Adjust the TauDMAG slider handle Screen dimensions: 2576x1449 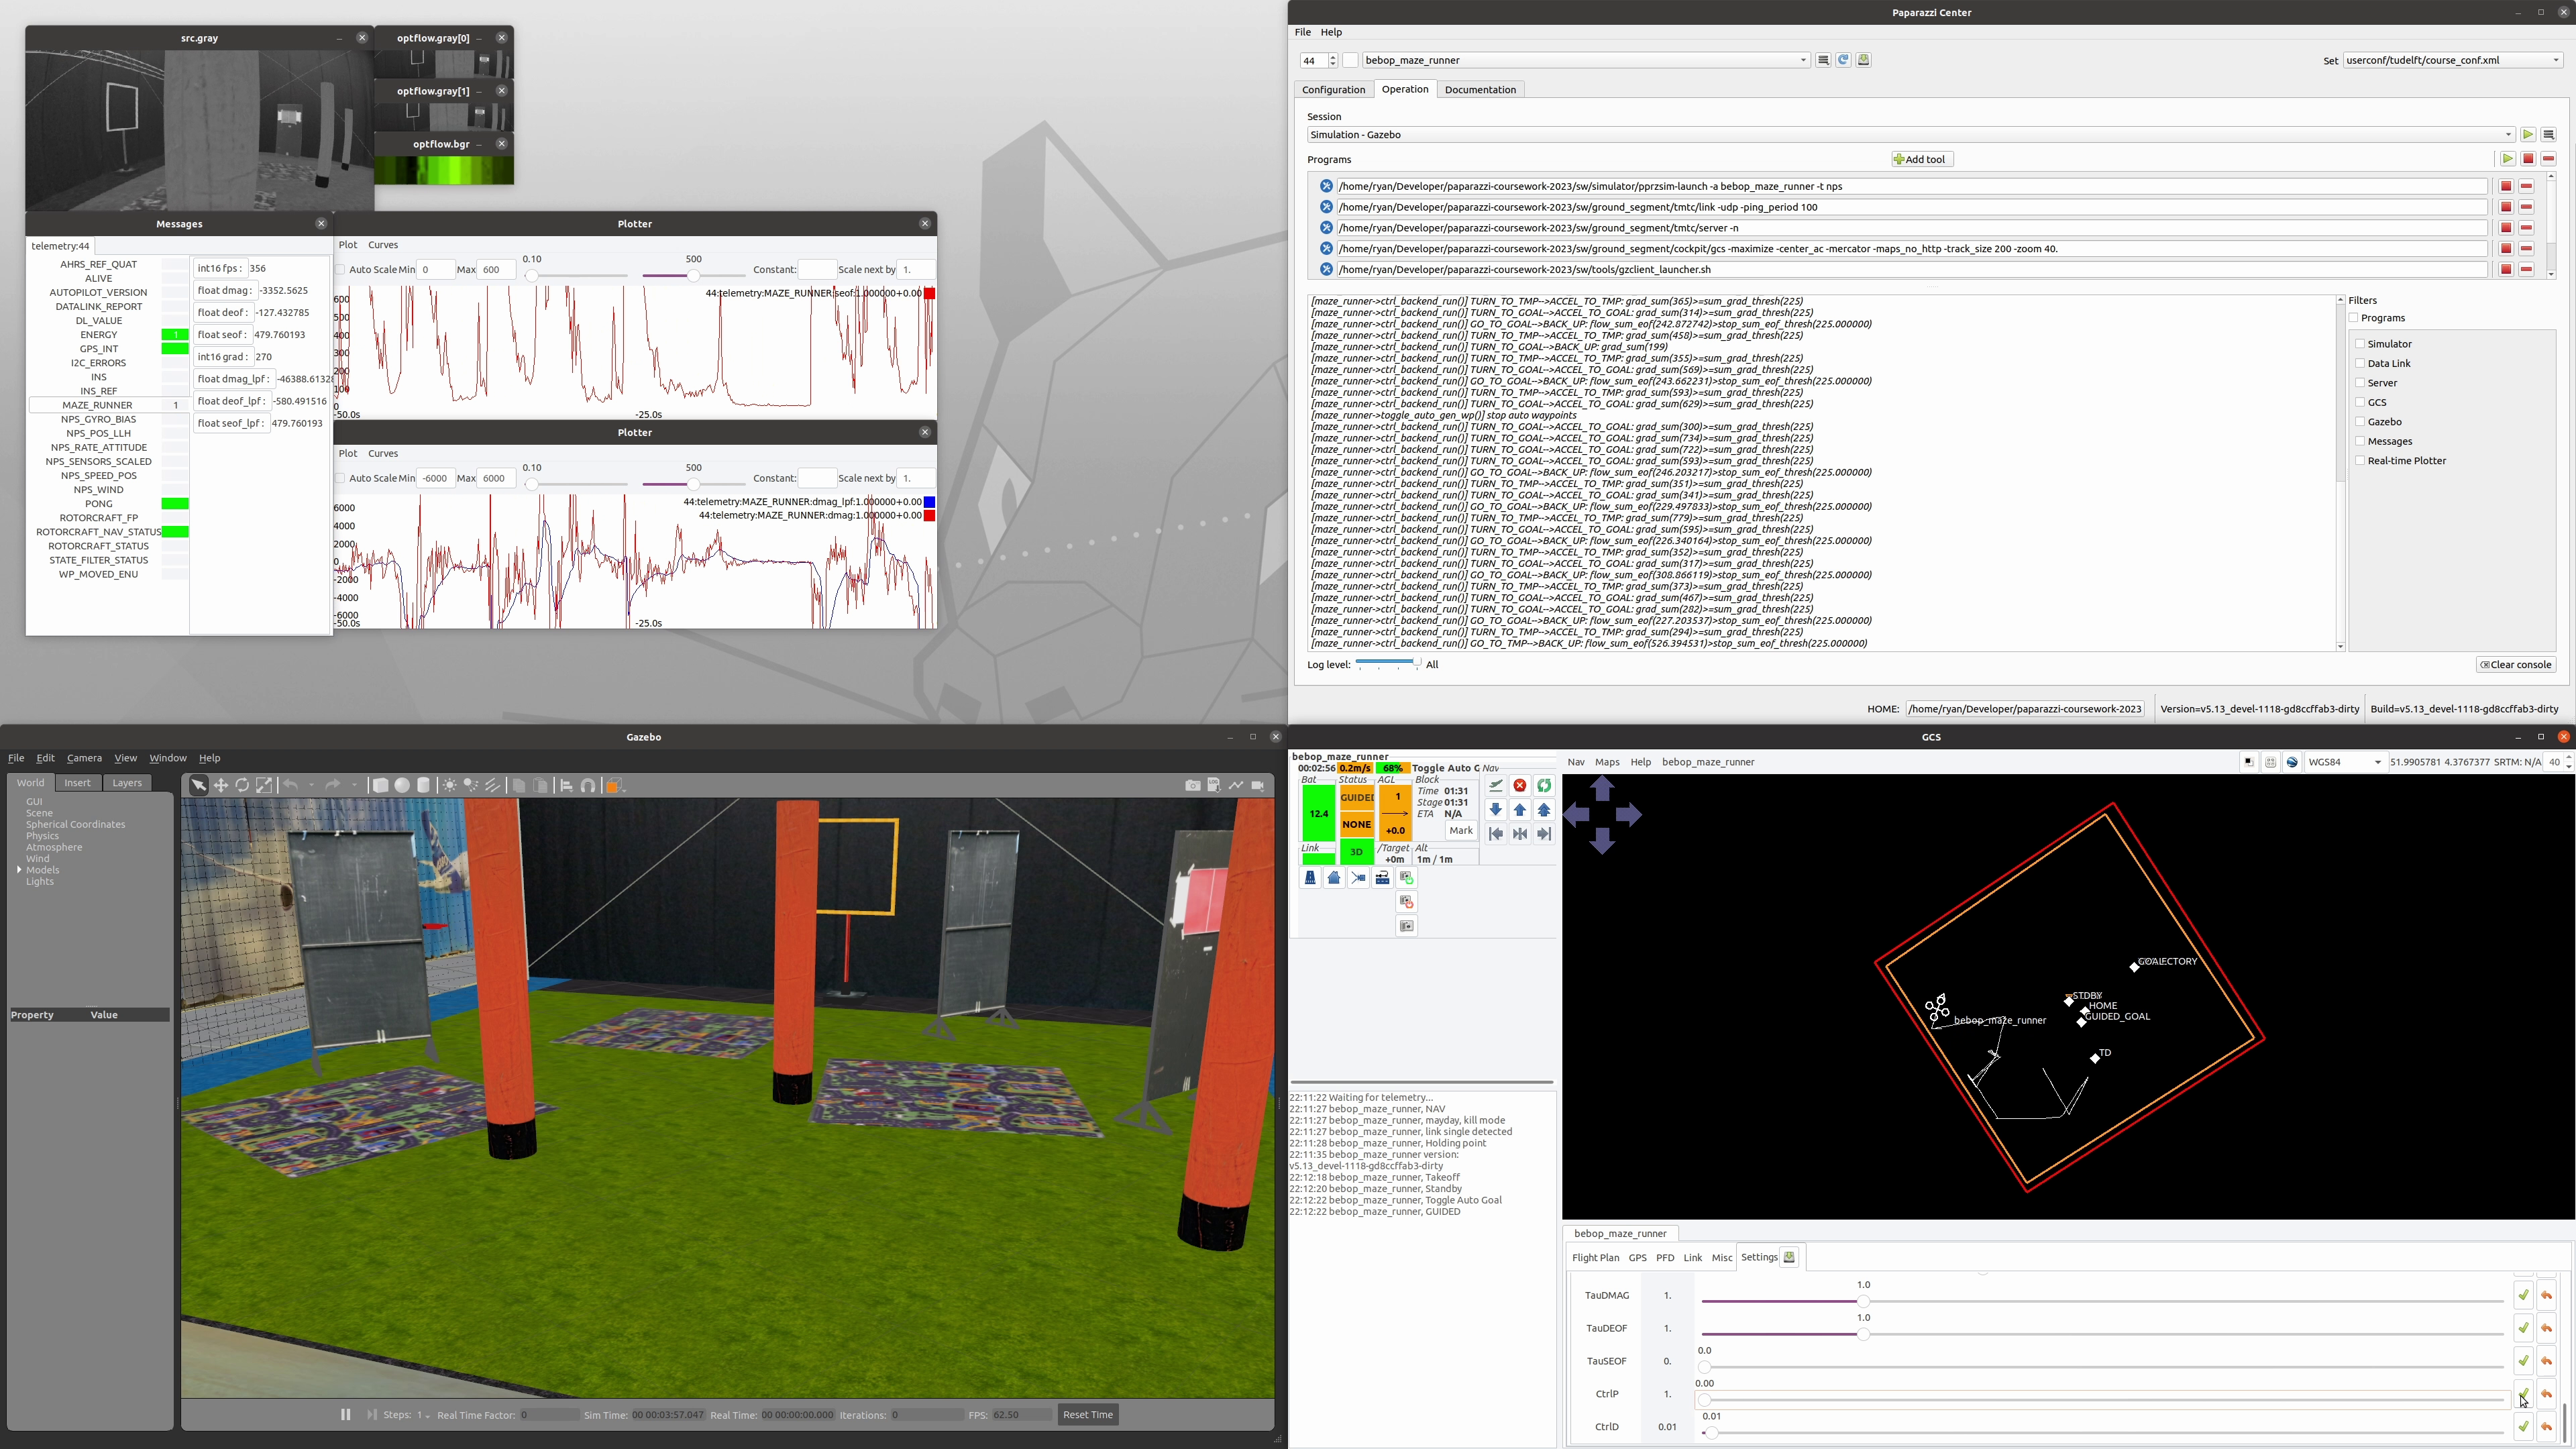pyautogui.click(x=1863, y=1301)
